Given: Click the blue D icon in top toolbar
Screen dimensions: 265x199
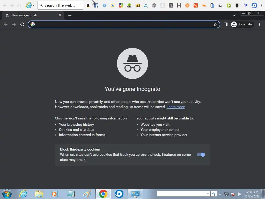Looking at the screenshot, I should 254,5.
